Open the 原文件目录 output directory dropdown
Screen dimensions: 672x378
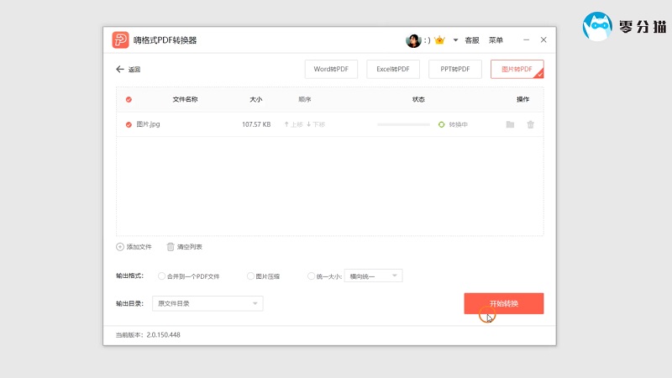coord(207,303)
